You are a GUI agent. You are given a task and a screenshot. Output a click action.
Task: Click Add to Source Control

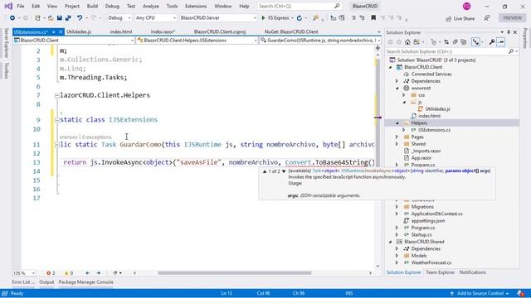coord(480,293)
